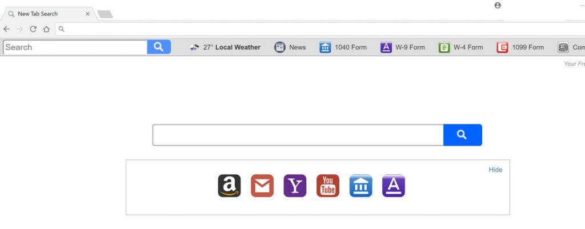This screenshot has width=585, height=229.
Task: Click the gray seal icon at the toolbar's end
Action: [563, 47]
